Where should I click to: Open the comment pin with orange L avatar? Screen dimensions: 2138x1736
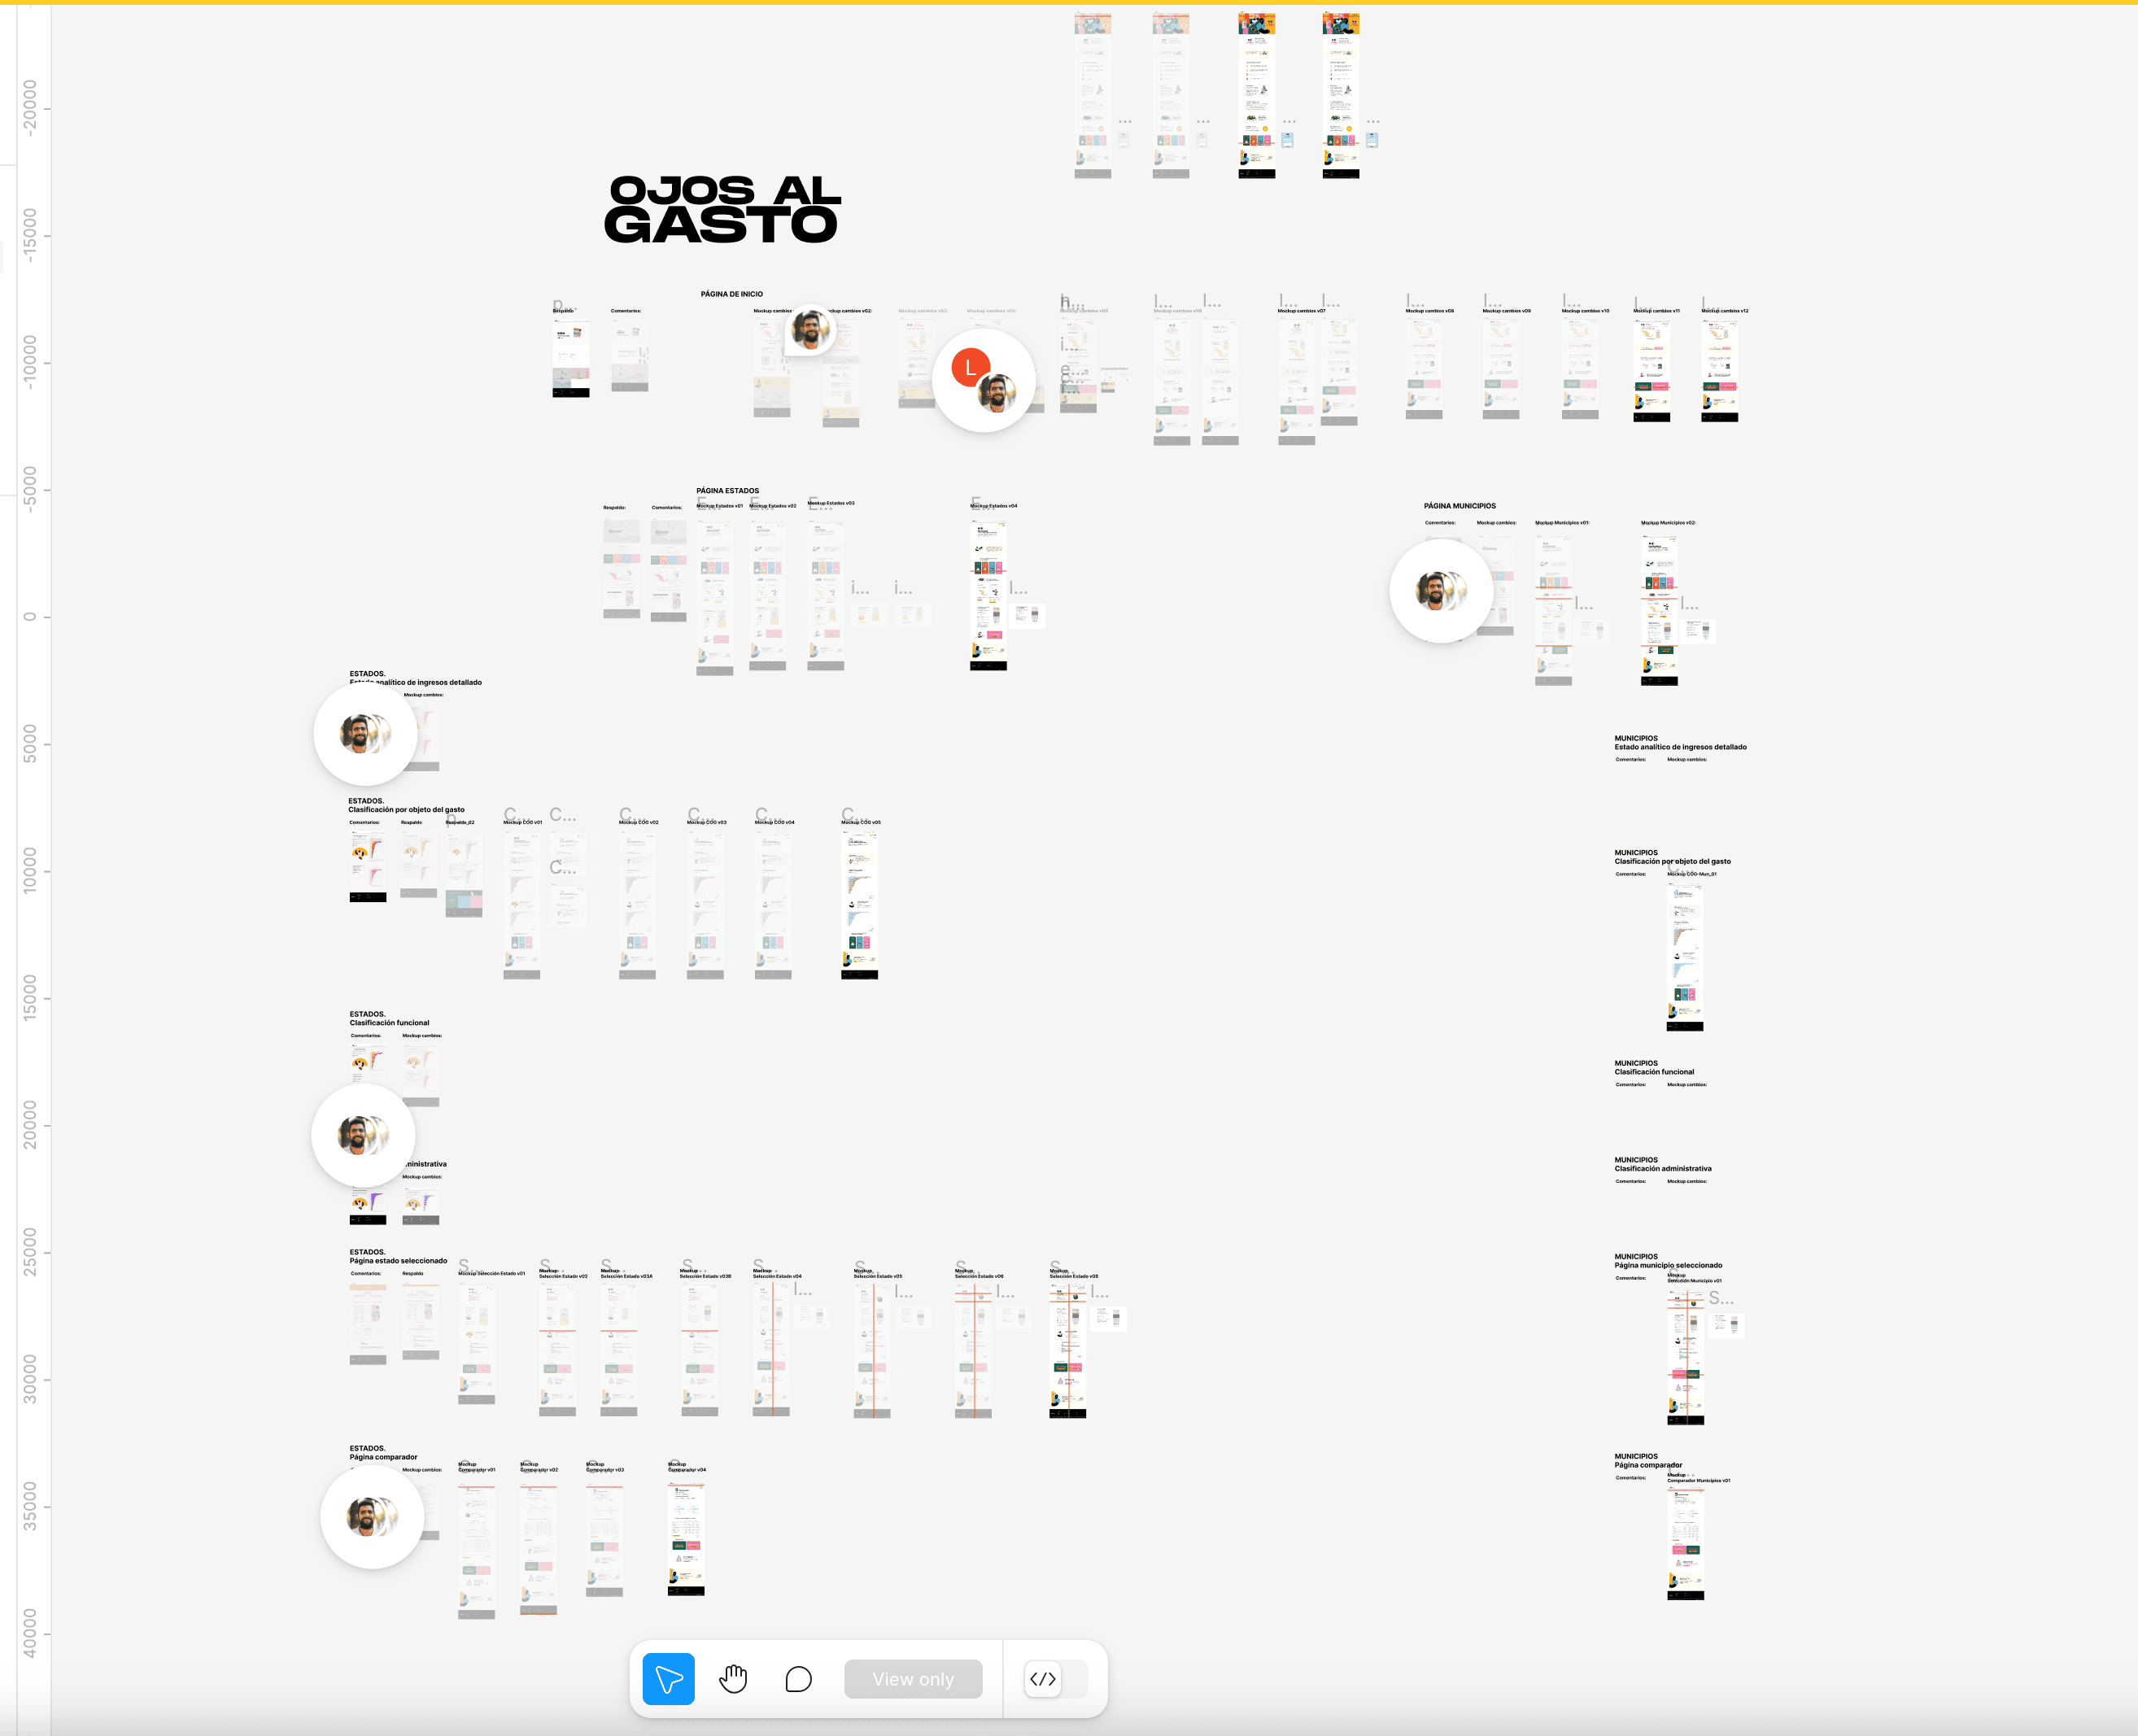click(x=984, y=380)
